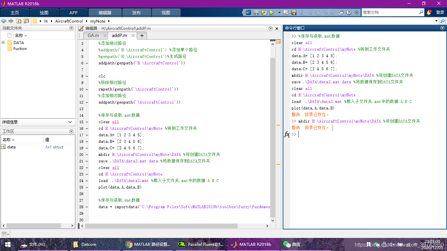The image size is (447, 251).
Task: Switch to the GA.m editor tab
Action: 93,35
